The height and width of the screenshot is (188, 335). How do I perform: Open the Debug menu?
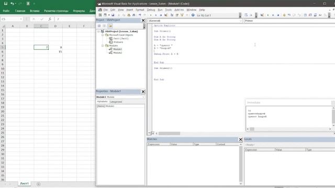pyautogui.click(x=151, y=10)
